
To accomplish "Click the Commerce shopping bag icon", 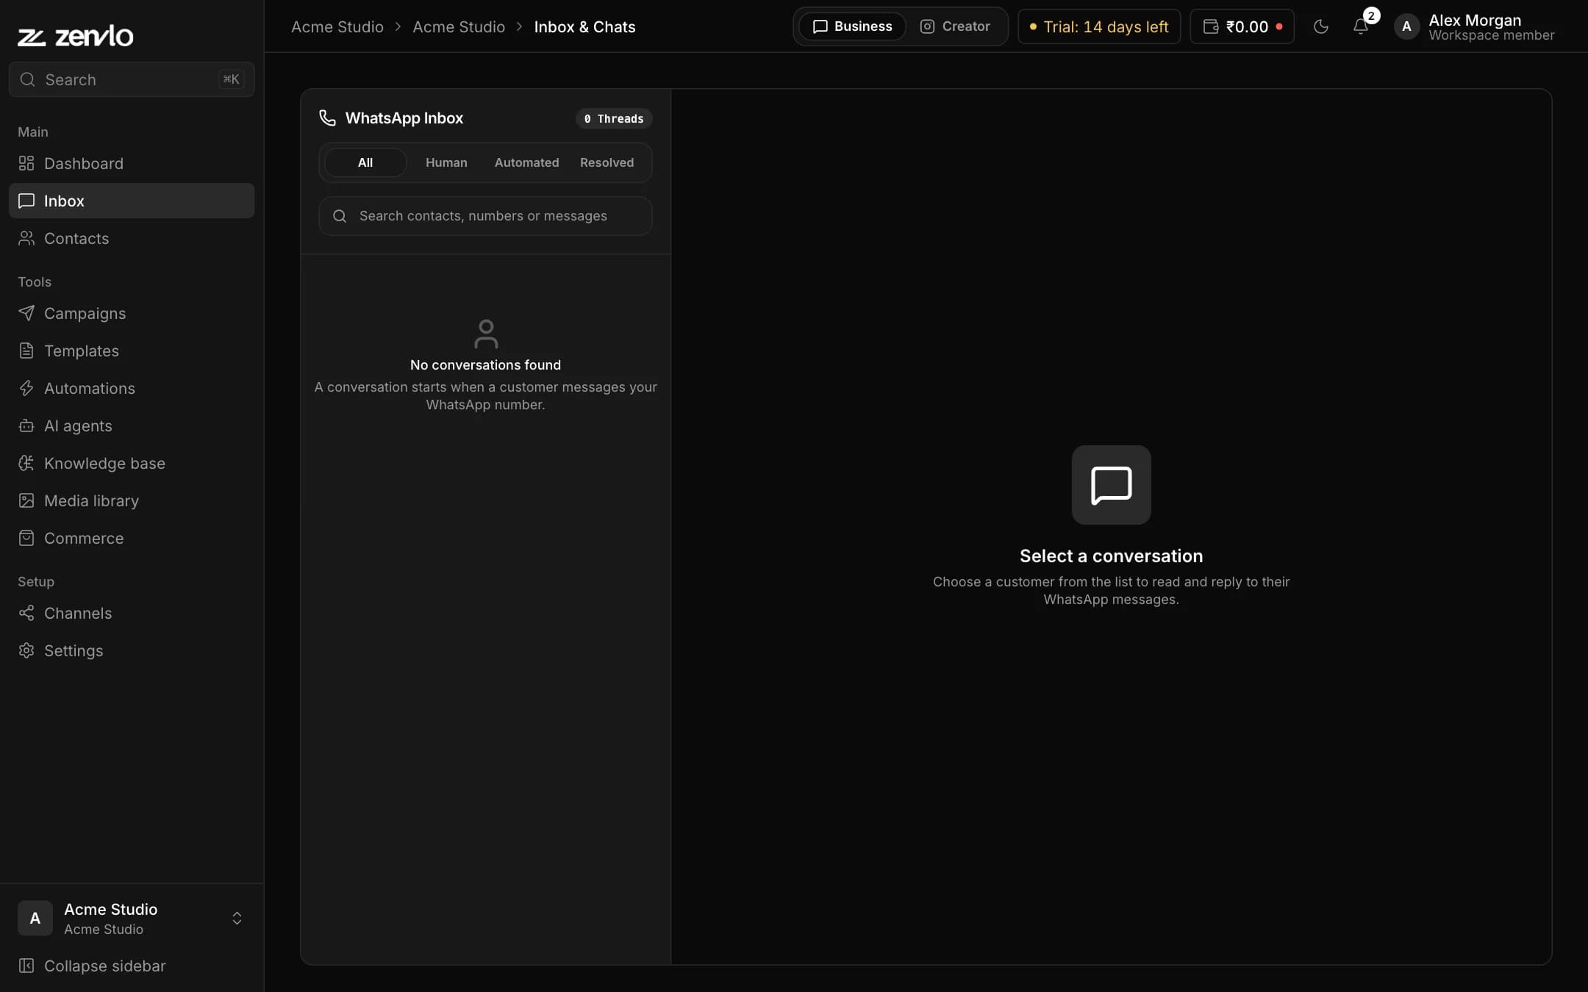I will click(26, 538).
